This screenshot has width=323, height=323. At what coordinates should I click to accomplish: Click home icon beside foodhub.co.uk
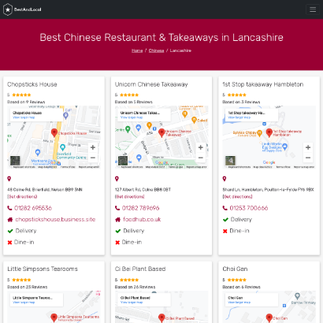click(117, 220)
